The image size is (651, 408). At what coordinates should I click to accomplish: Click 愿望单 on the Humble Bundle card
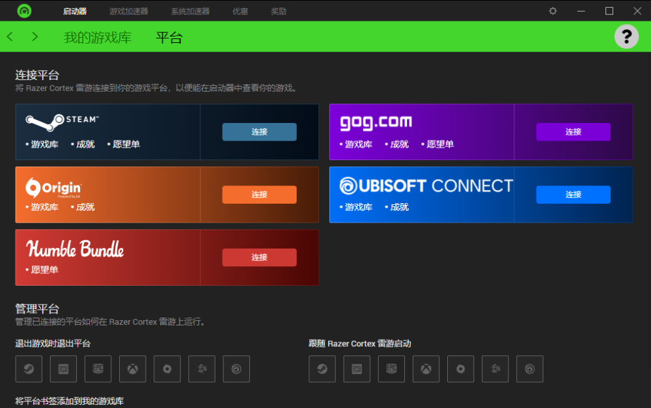pyautogui.click(x=44, y=269)
